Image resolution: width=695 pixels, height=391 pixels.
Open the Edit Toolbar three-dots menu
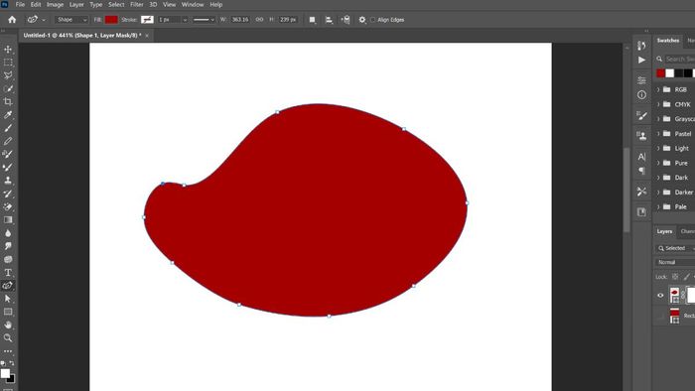8,351
